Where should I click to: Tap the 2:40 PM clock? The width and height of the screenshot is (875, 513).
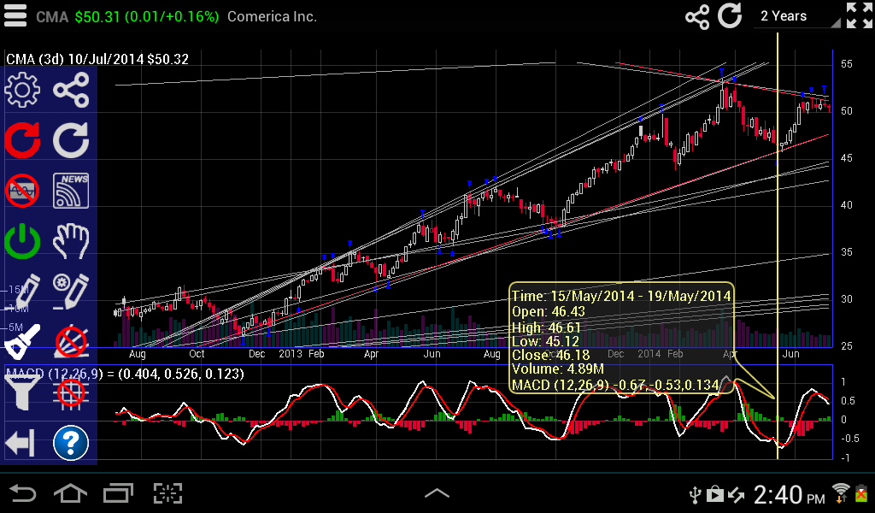[790, 494]
